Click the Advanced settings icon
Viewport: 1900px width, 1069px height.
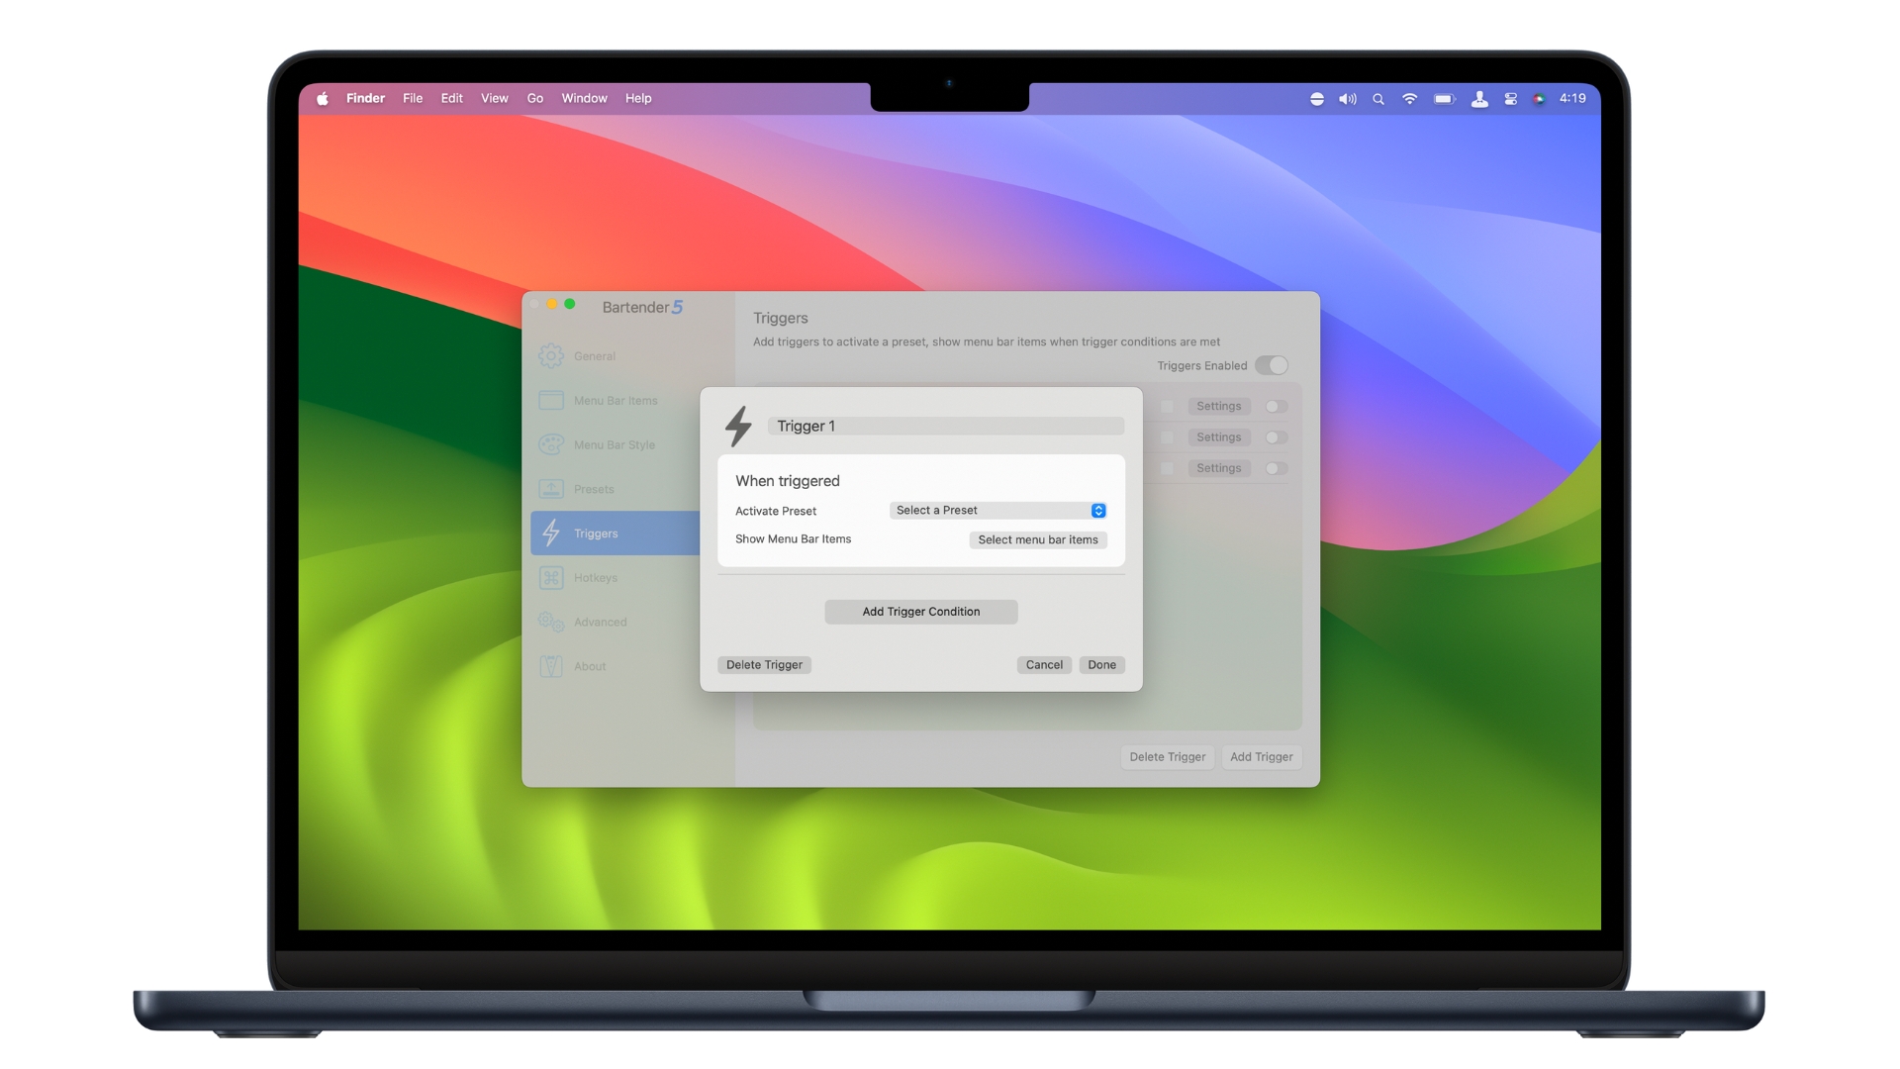tap(552, 622)
